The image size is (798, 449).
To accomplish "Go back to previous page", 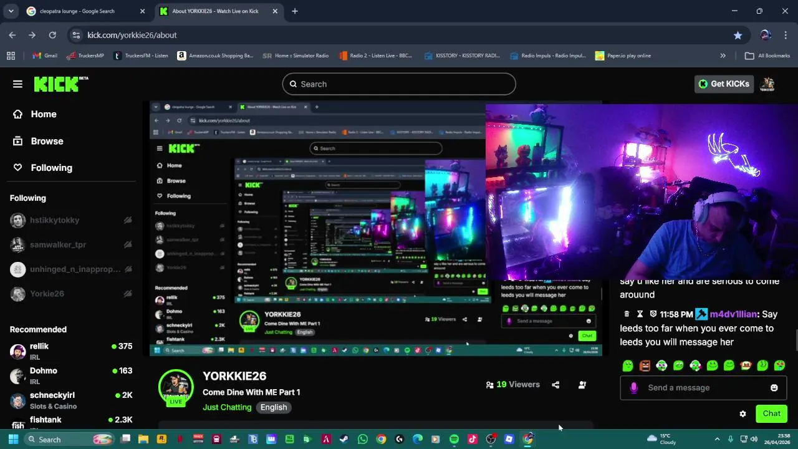I will tap(12, 35).
